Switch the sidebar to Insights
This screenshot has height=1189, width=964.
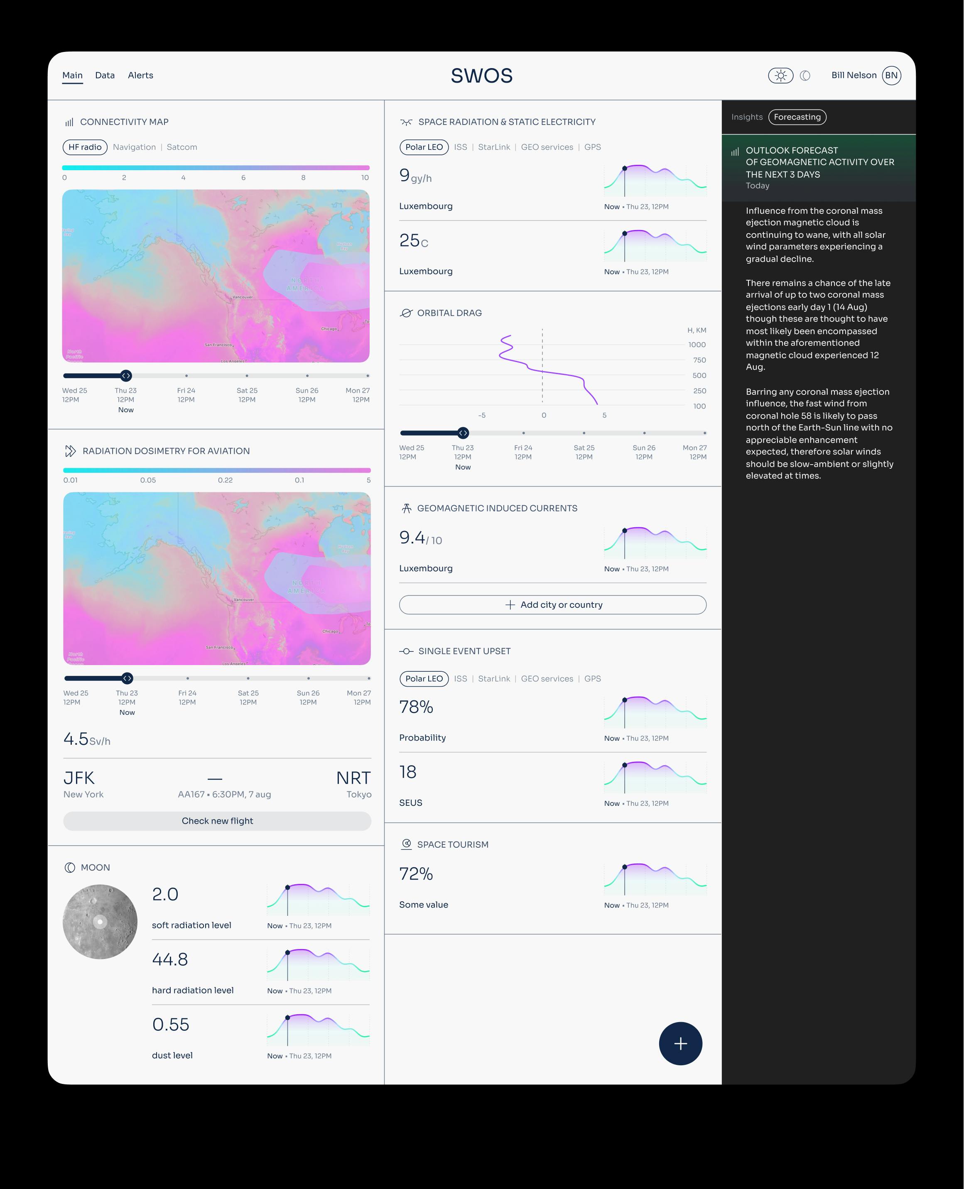(x=747, y=117)
